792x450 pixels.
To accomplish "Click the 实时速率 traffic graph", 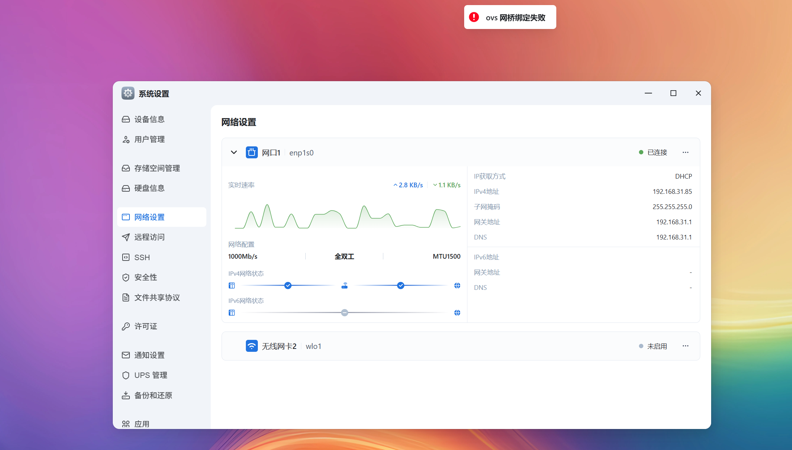I will pyautogui.click(x=344, y=217).
